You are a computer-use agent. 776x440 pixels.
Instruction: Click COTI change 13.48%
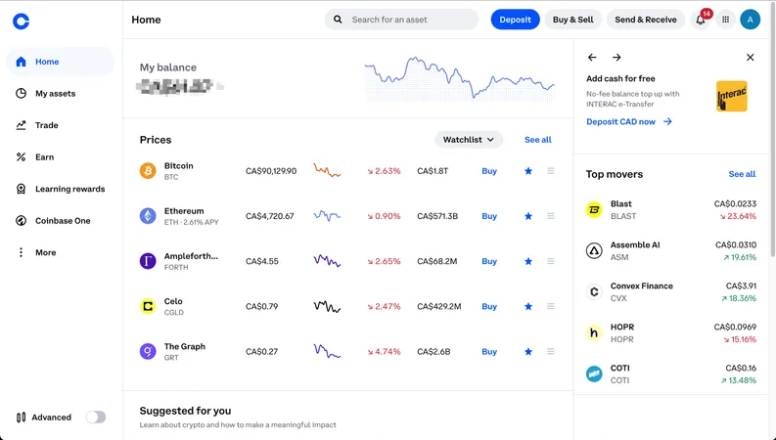coord(739,380)
